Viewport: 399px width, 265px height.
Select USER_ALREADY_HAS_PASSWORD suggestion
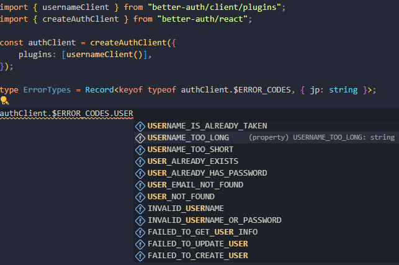tap(266, 173)
